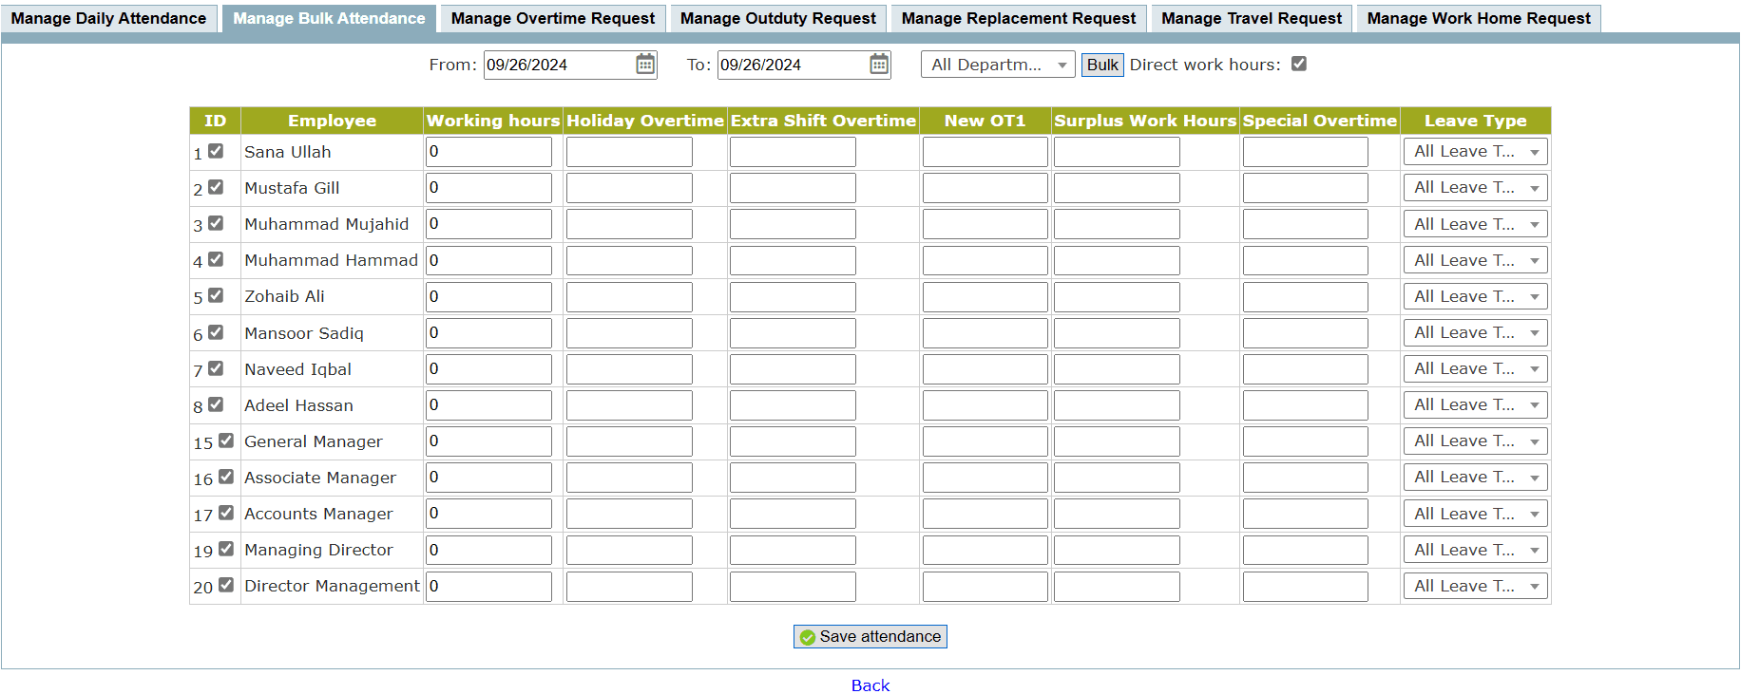Open Leave Type dropdown for Director Management
Screen dimensions: 1741x694
1475,586
